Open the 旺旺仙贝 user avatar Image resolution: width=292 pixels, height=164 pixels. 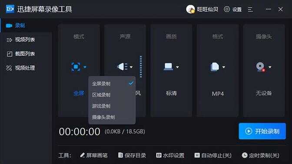click(190, 9)
